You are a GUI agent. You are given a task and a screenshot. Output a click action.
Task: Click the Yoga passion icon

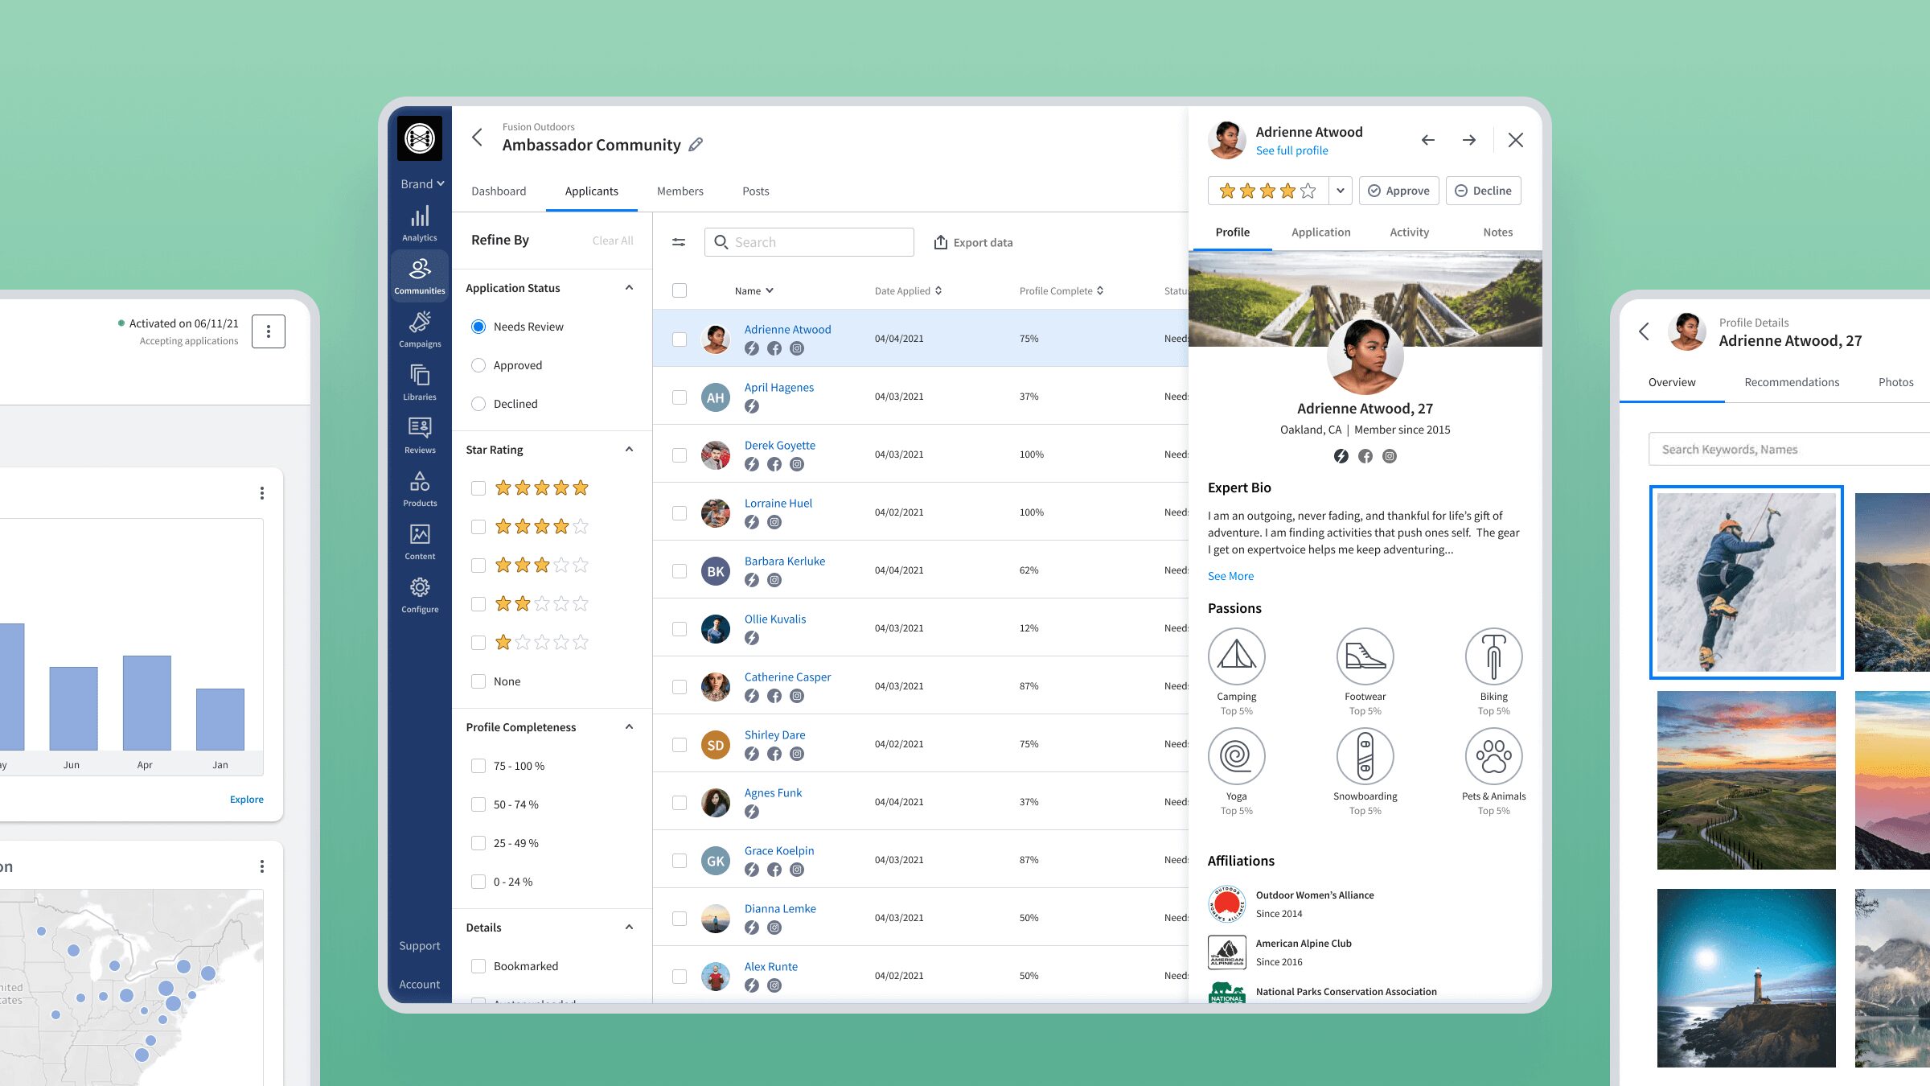(1237, 756)
